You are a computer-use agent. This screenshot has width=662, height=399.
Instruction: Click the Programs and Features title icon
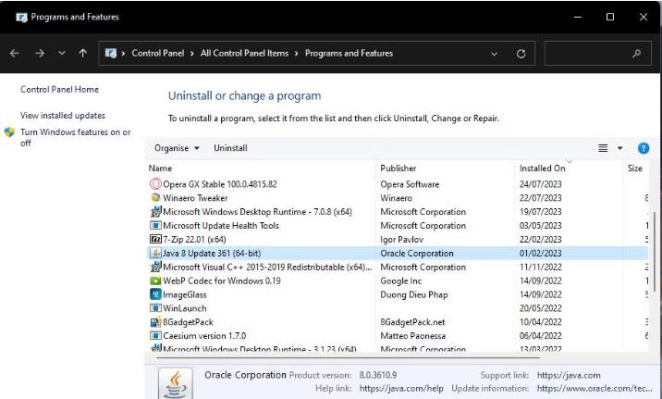[x=21, y=17]
